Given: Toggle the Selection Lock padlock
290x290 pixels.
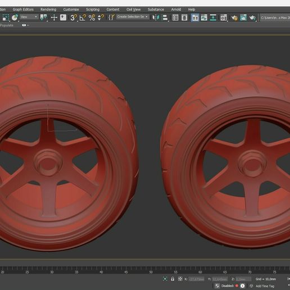Looking at the screenshot, I should tap(173, 279).
